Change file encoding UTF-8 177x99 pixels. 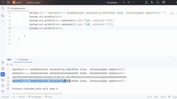pyautogui.click(x=163, y=97)
